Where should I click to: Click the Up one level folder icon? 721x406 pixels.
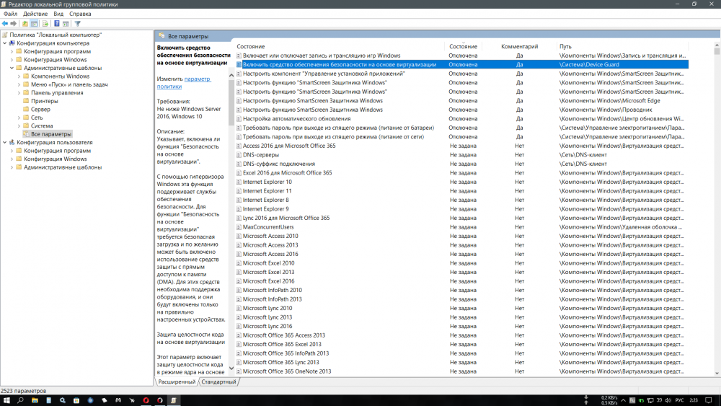tap(25, 24)
